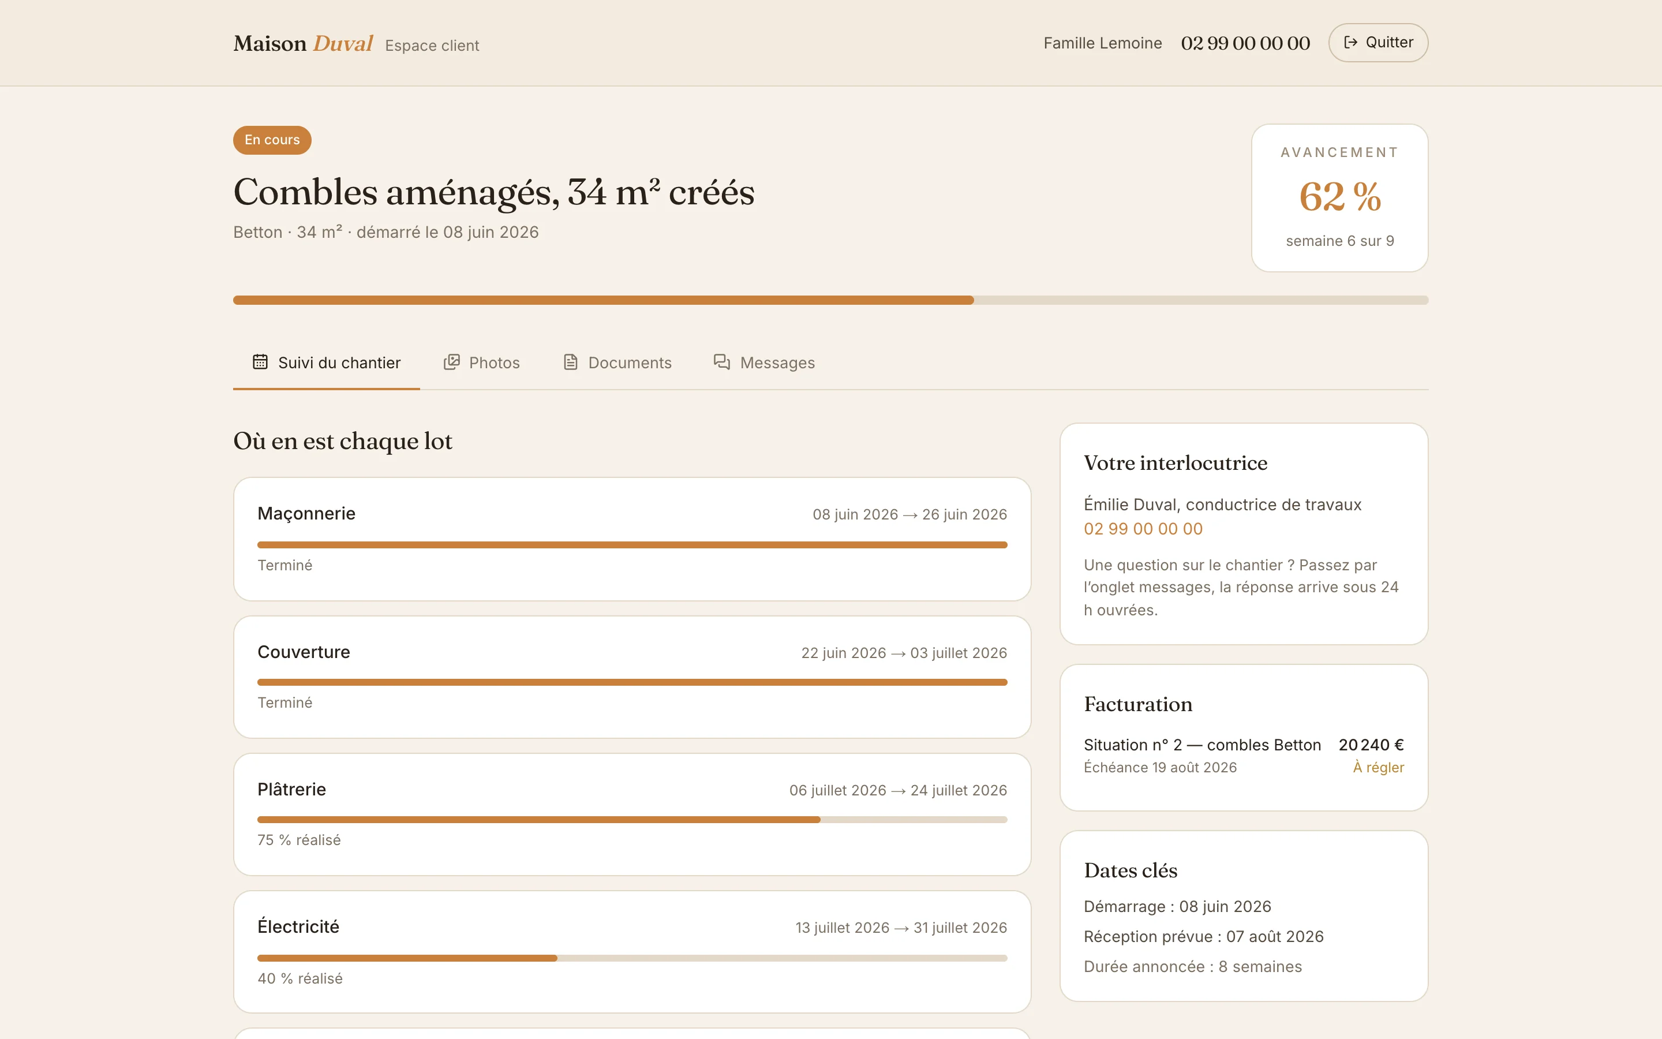Click the 62 % advancement figure

[x=1340, y=196]
